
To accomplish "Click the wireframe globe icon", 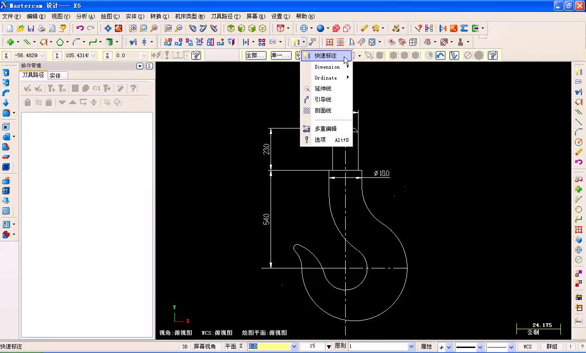I will tap(304, 28).
